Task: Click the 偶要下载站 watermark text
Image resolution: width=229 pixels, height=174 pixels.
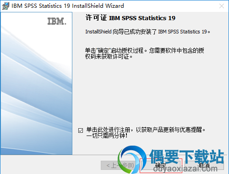Action: click(187, 156)
